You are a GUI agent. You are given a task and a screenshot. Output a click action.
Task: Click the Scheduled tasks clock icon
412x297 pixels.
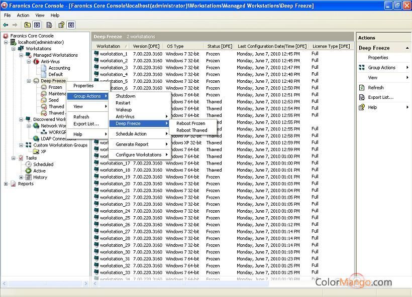click(x=28, y=164)
